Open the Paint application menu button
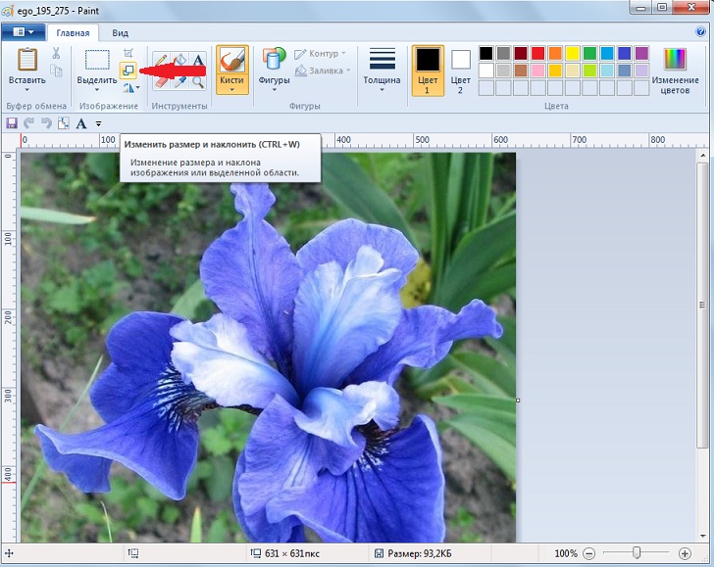The width and height of the screenshot is (714, 567). (22, 32)
